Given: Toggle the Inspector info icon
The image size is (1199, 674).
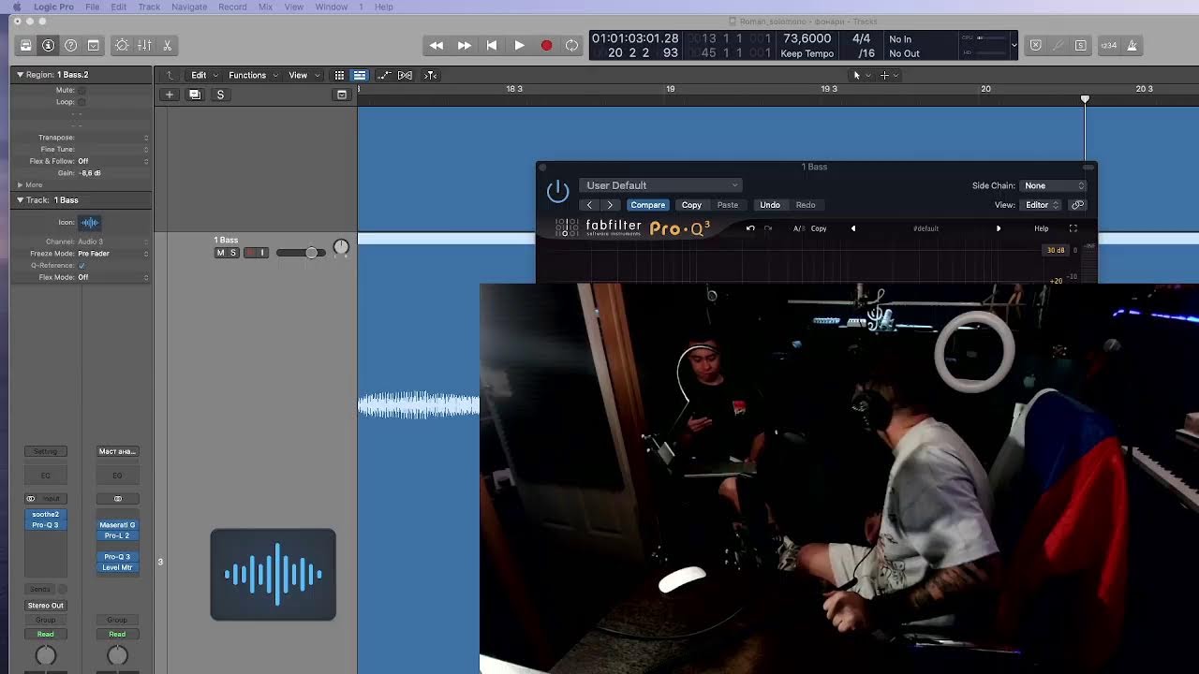Looking at the screenshot, I should coord(48,45).
